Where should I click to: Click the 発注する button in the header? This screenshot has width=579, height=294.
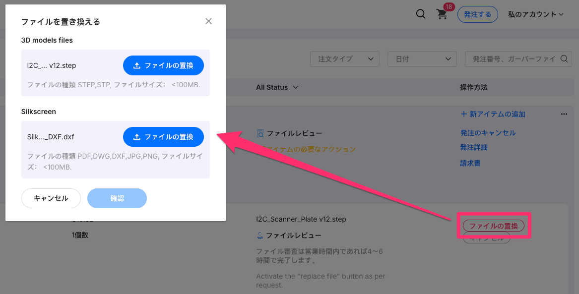(477, 14)
